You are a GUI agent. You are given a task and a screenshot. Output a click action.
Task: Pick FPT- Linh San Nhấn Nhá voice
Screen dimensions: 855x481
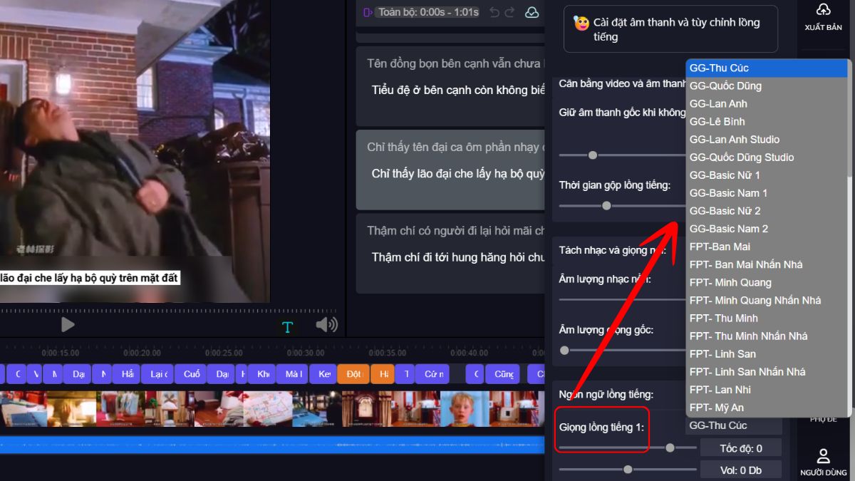point(766,372)
